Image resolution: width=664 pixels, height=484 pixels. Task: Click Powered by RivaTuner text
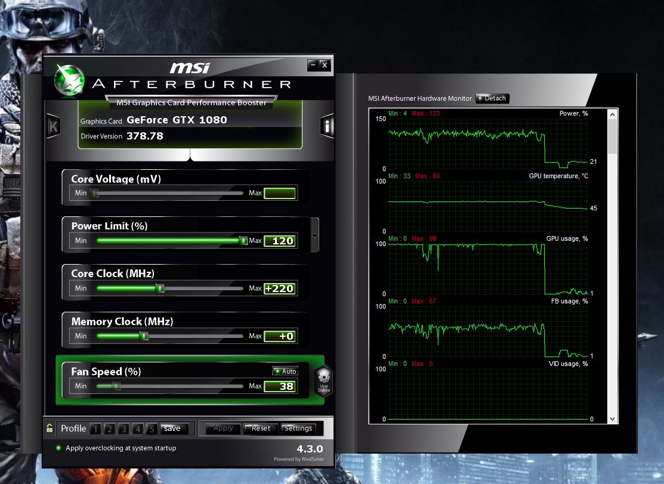pos(299,459)
